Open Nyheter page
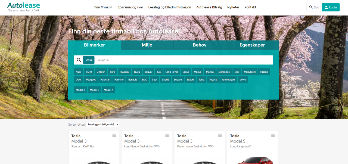 coord(233,7)
